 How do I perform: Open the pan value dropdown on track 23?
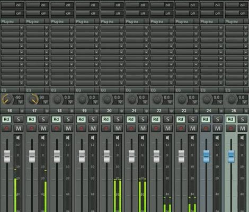195,102
